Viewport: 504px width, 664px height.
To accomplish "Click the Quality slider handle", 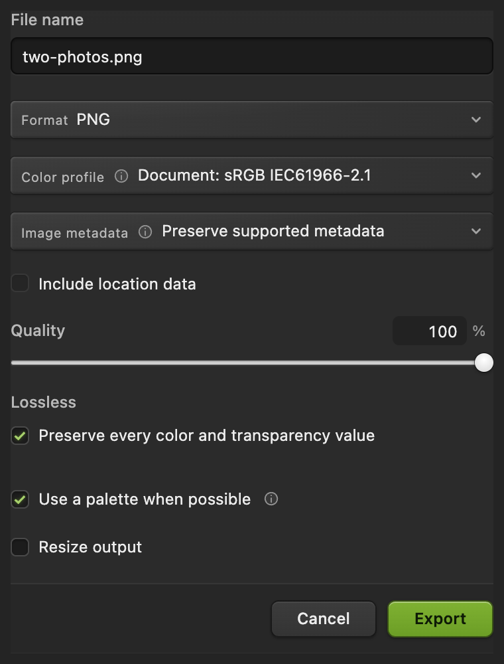I will (x=484, y=363).
